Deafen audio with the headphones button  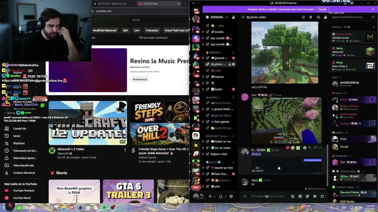[221, 196]
